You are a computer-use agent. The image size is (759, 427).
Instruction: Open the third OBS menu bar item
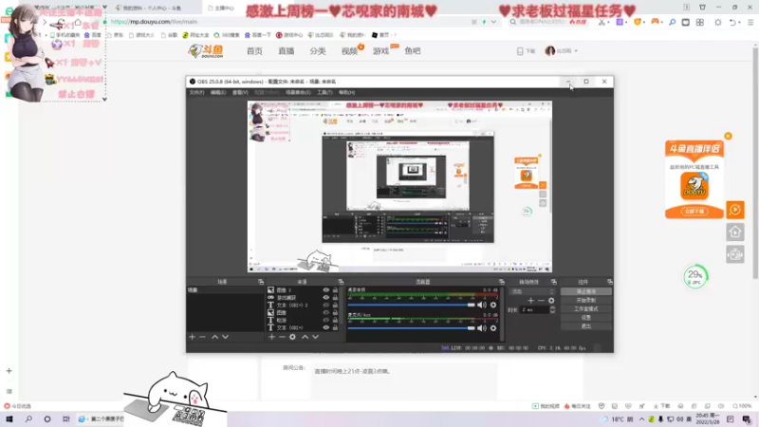pos(240,92)
